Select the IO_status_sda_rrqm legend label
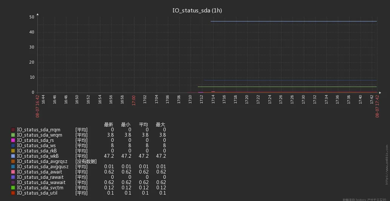The image size is (390, 201). (x=39, y=130)
